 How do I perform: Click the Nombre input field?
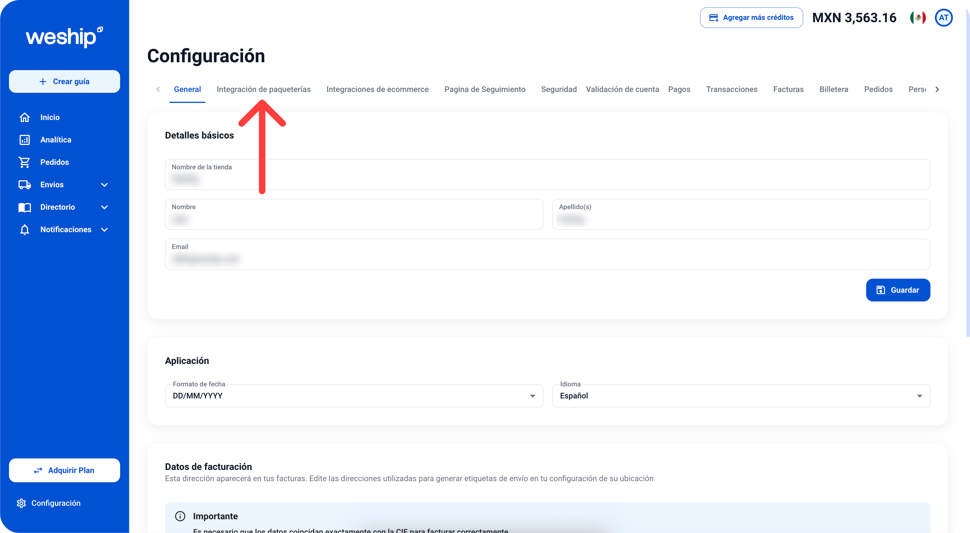pyautogui.click(x=354, y=214)
